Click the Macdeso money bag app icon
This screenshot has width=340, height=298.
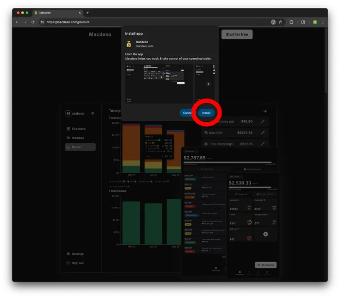click(x=129, y=44)
